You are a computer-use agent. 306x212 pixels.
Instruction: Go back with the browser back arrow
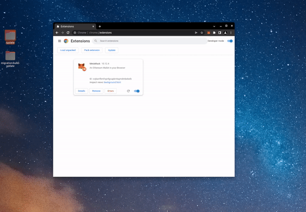click(x=57, y=33)
